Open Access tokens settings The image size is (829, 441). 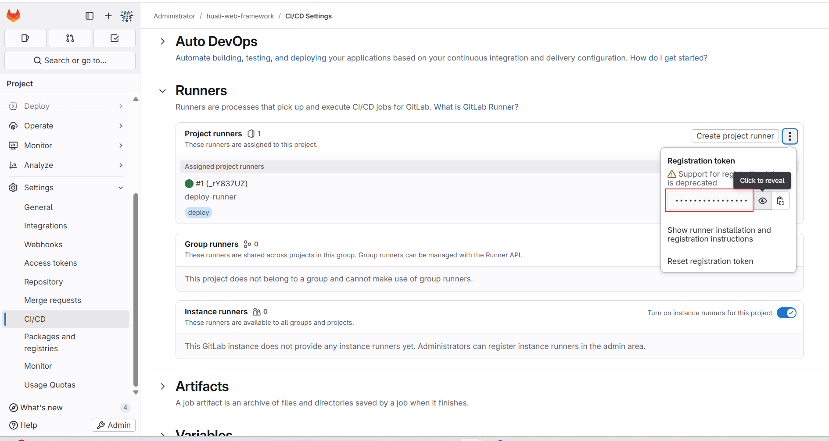[x=66, y=263]
